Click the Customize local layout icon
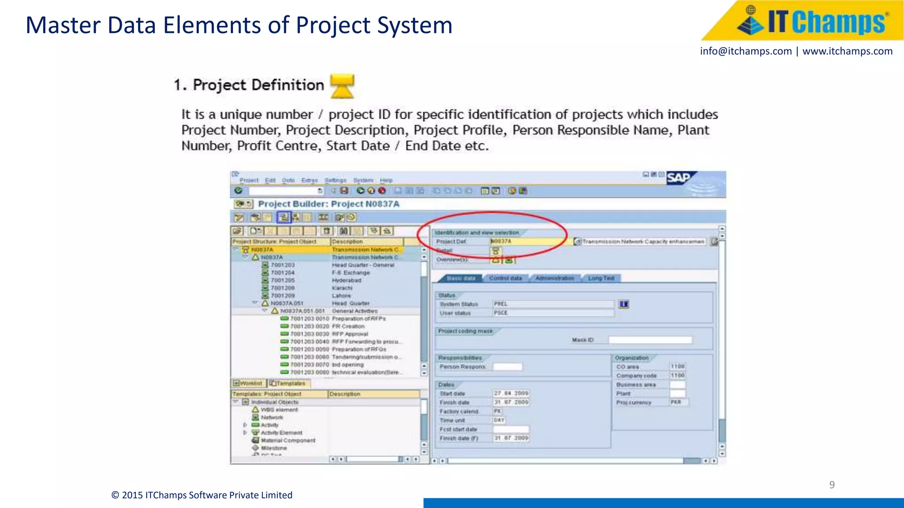The image size is (904, 508). tap(523, 190)
